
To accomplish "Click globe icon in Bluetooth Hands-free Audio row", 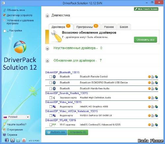I will pos(156,89).
